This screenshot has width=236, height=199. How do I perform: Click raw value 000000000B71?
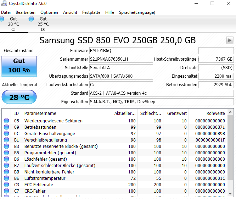210,127
